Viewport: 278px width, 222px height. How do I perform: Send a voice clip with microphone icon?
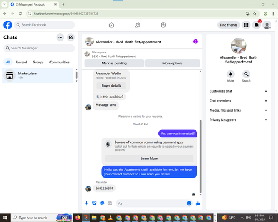(x=86, y=204)
